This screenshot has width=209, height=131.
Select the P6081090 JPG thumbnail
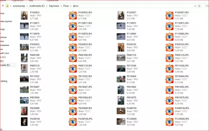24,58
